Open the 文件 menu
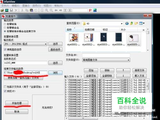This screenshot has height=120, width=160. point(5,6)
